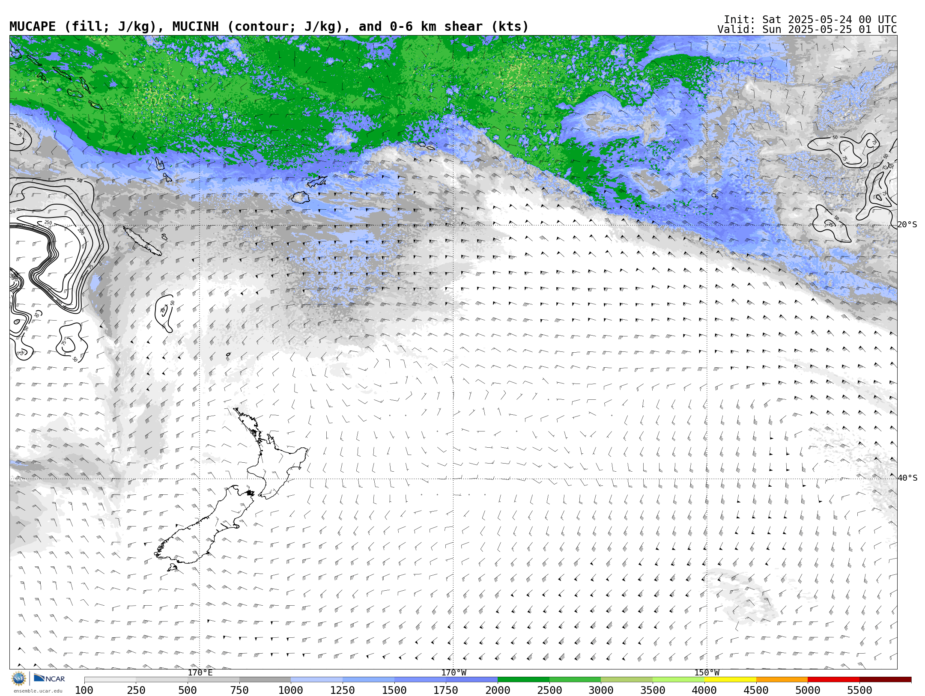The width and height of the screenshot is (925, 696).
Task: Click the Valid: Sun 2025-05-25 01 UTC text
Action: (x=807, y=30)
